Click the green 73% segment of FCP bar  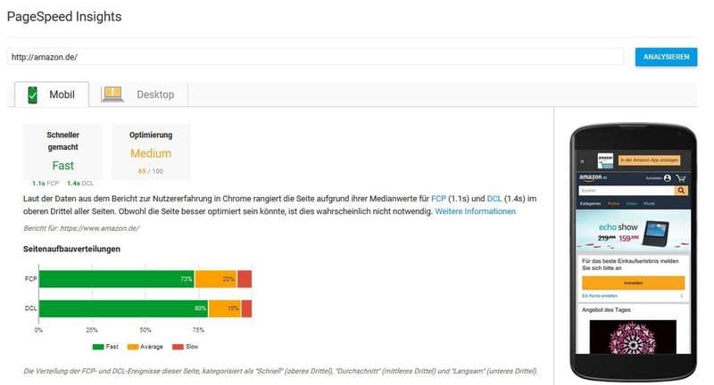click(117, 279)
